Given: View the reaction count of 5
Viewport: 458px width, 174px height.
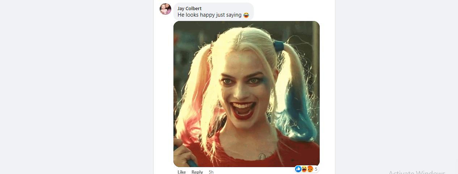Looking at the screenshot, I should tap(316, 169).
